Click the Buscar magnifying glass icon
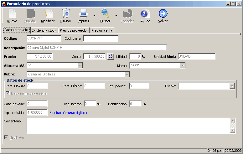 click(x=105, y=13)
